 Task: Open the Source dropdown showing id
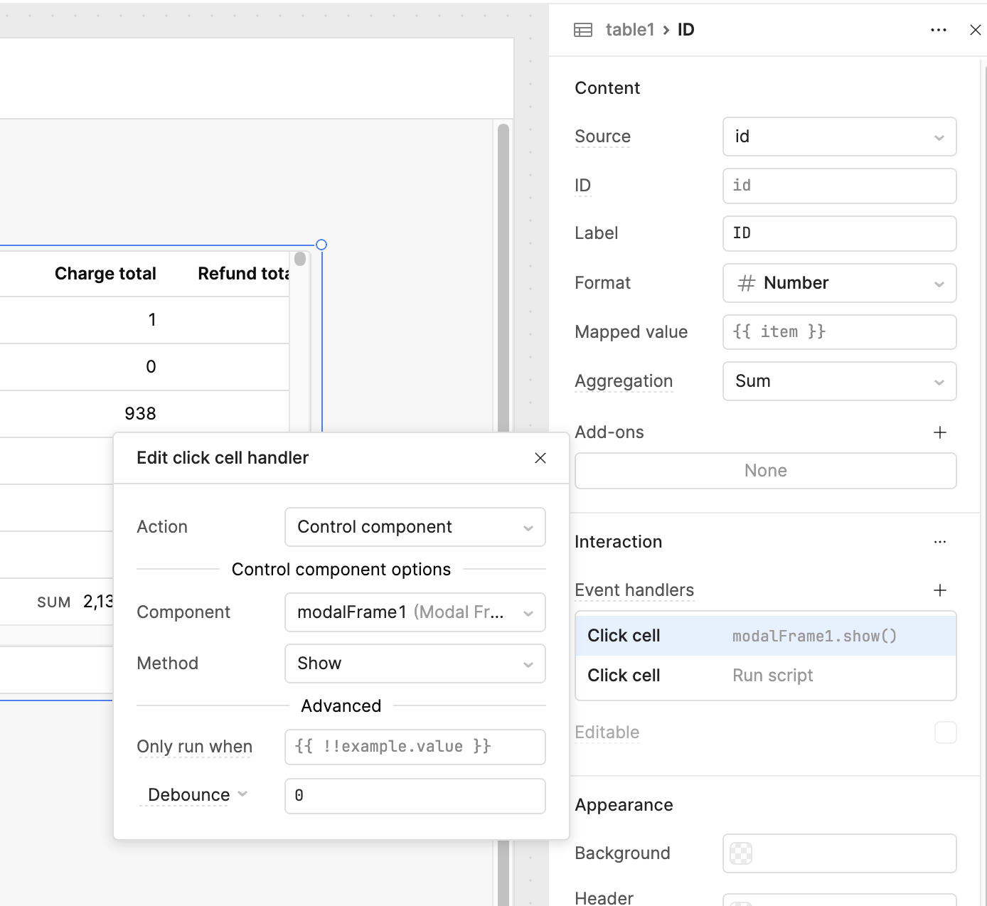(x=839, y=137)
